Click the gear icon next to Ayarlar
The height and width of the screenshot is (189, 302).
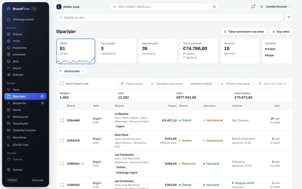[8, 170]
